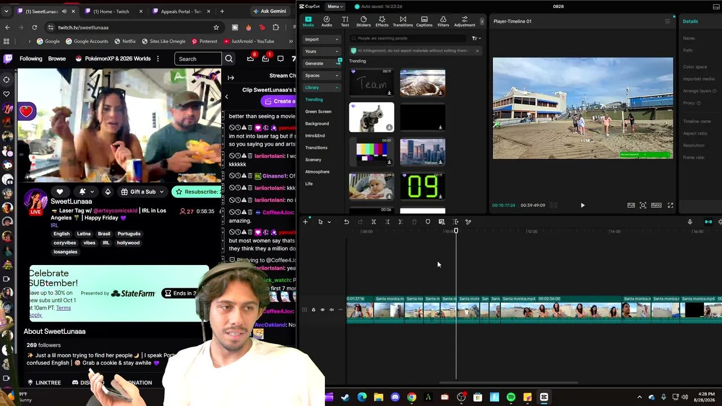Mute the timeline track audio

[x=332, y=310]
